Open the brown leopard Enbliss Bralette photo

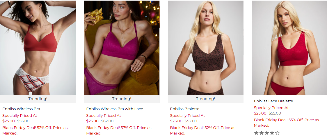[x=206, y=48]
